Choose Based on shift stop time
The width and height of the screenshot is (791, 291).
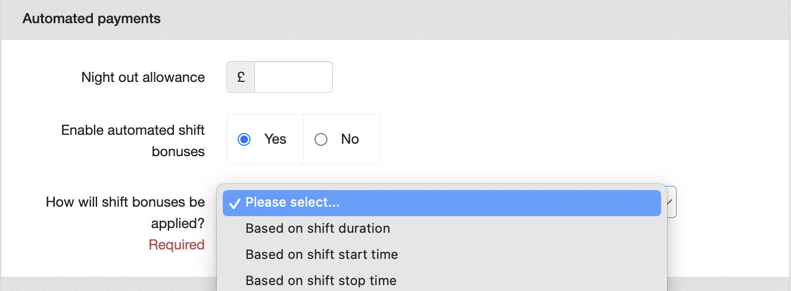click(321, 280)
